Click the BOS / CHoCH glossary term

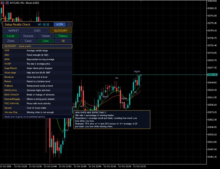tap(12, 95)
